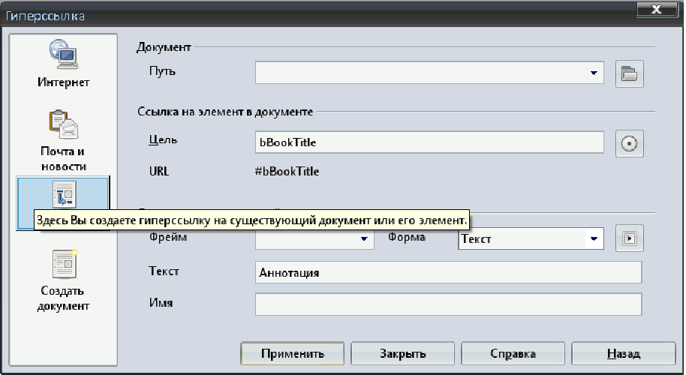
Task: Click the Гиперссылка title bar
Action: 300,13
